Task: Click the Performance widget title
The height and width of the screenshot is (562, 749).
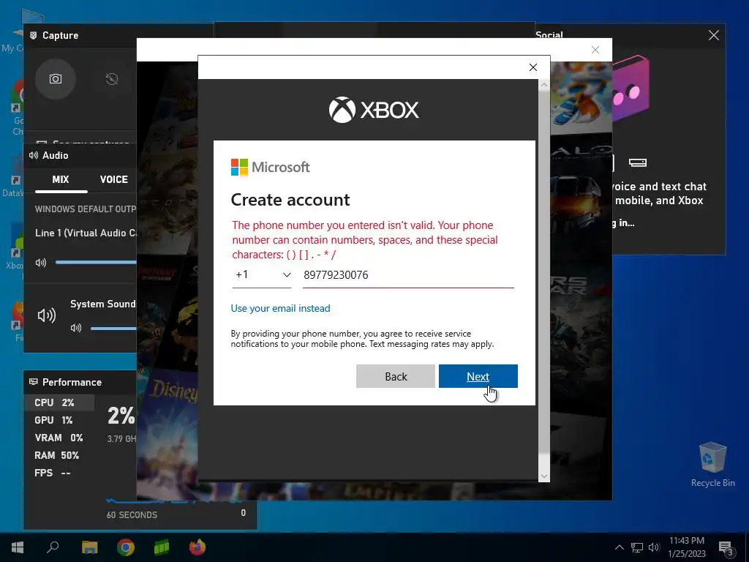Action: click(72, 382)
